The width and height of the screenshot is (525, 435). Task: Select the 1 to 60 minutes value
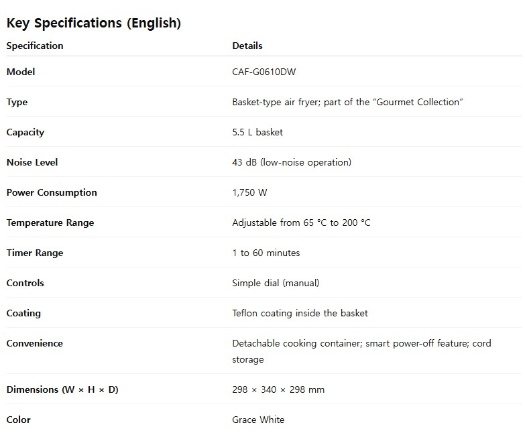pyautogui.click(x=266, y=253)
